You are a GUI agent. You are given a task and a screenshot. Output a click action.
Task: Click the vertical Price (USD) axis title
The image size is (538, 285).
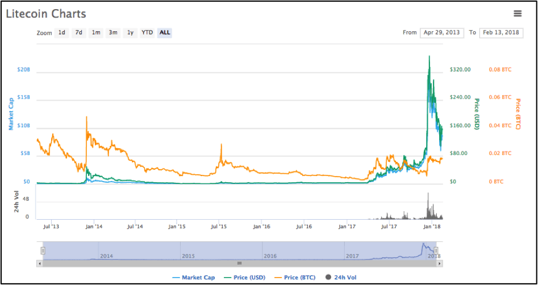pos(477,114)
